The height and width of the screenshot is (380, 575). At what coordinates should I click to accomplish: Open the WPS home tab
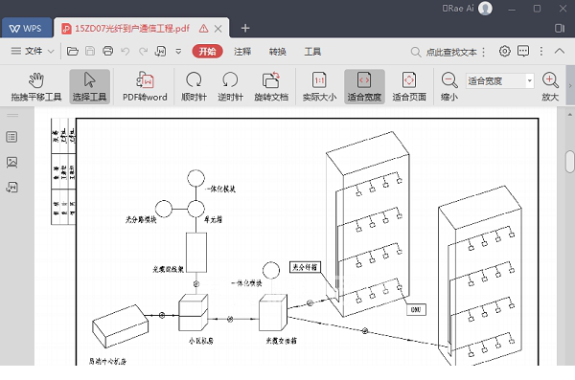pyautogui.click(x=26, y=28)
